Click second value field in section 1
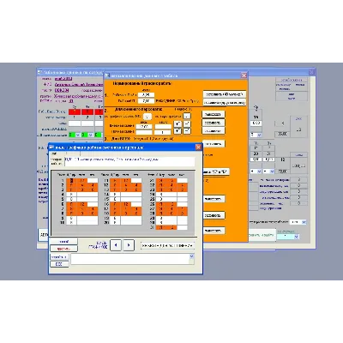Image resolution: width=343 pixels, height=343 pixels. tap(146, 101)
